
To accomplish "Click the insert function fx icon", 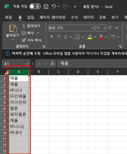I will [52, 64].
